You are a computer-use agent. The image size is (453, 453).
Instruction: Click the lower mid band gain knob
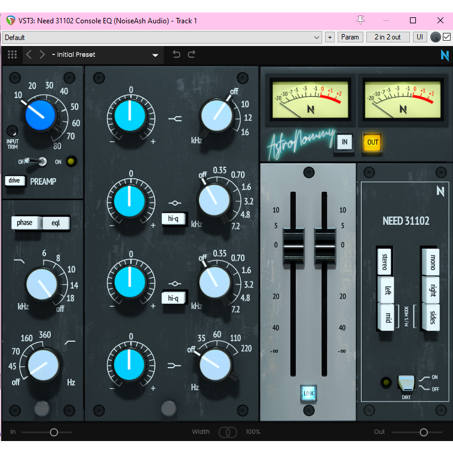(130, 281)
